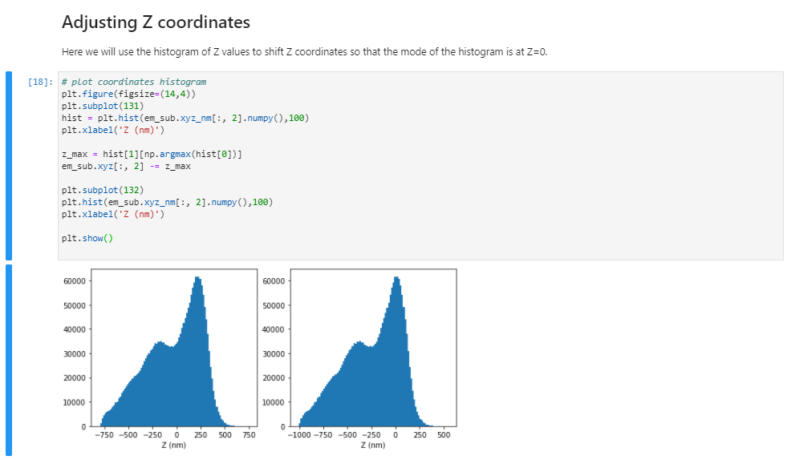
Task: Click the plt.subplot(131) code line
Action: 103,106
